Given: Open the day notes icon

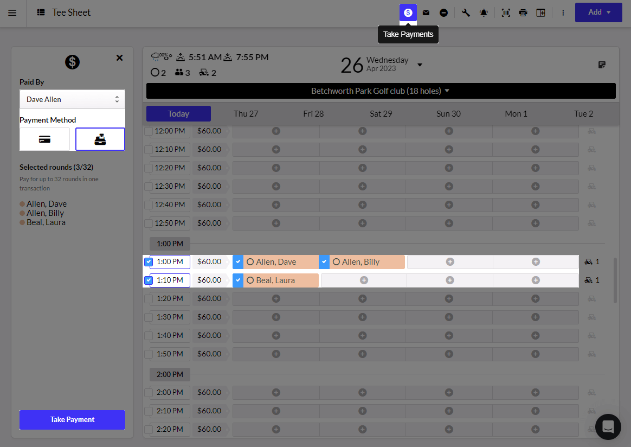Looking at the screenshot, I should [x=602, y=65].
